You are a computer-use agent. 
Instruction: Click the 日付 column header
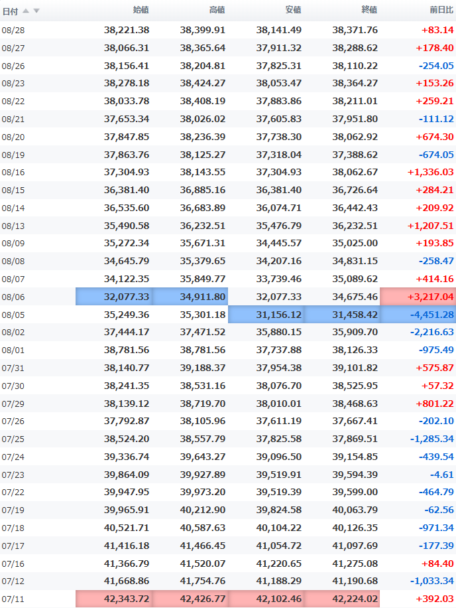tap(10, 11)
